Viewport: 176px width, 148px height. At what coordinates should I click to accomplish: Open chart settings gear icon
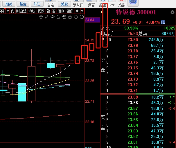41,17
